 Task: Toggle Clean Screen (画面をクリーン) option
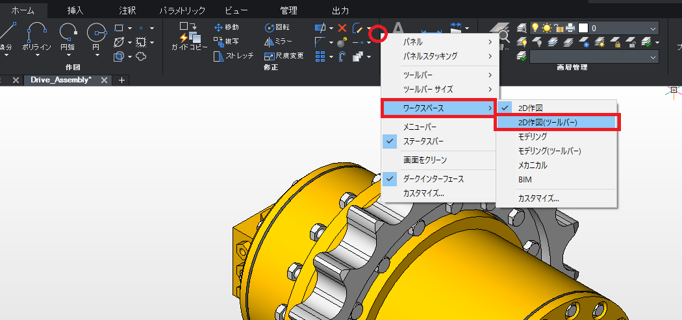[438, 160]
